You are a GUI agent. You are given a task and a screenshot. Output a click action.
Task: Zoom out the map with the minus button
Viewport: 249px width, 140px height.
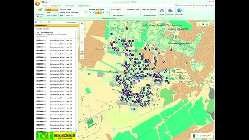82,52
